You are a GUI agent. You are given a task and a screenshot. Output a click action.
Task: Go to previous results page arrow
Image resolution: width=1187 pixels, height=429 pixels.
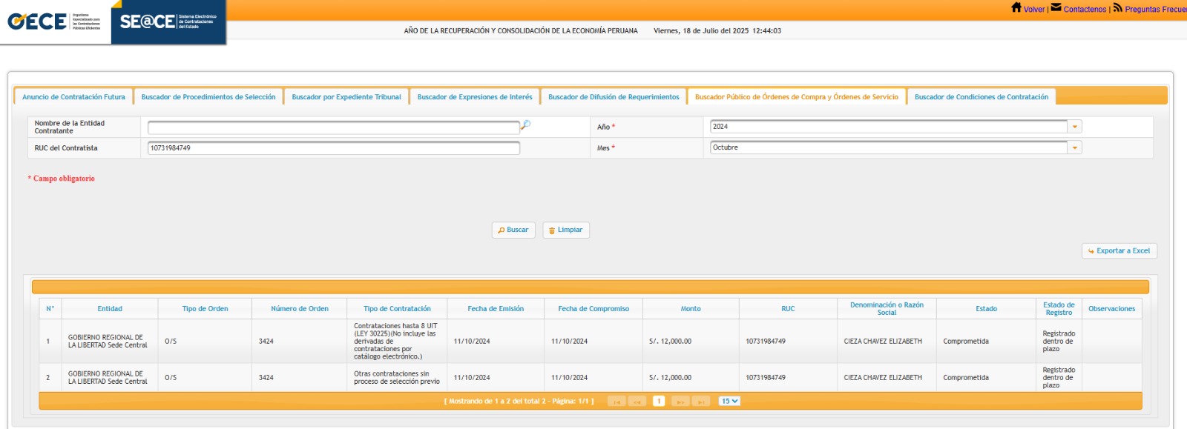click(637, 402)
